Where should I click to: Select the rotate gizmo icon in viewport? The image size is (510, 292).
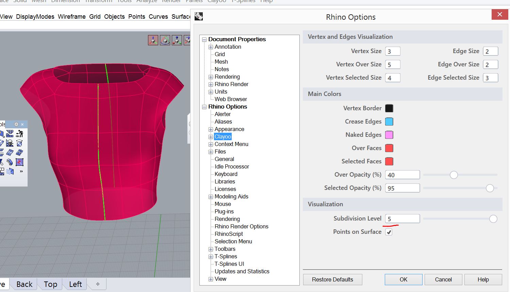(165, 40)
